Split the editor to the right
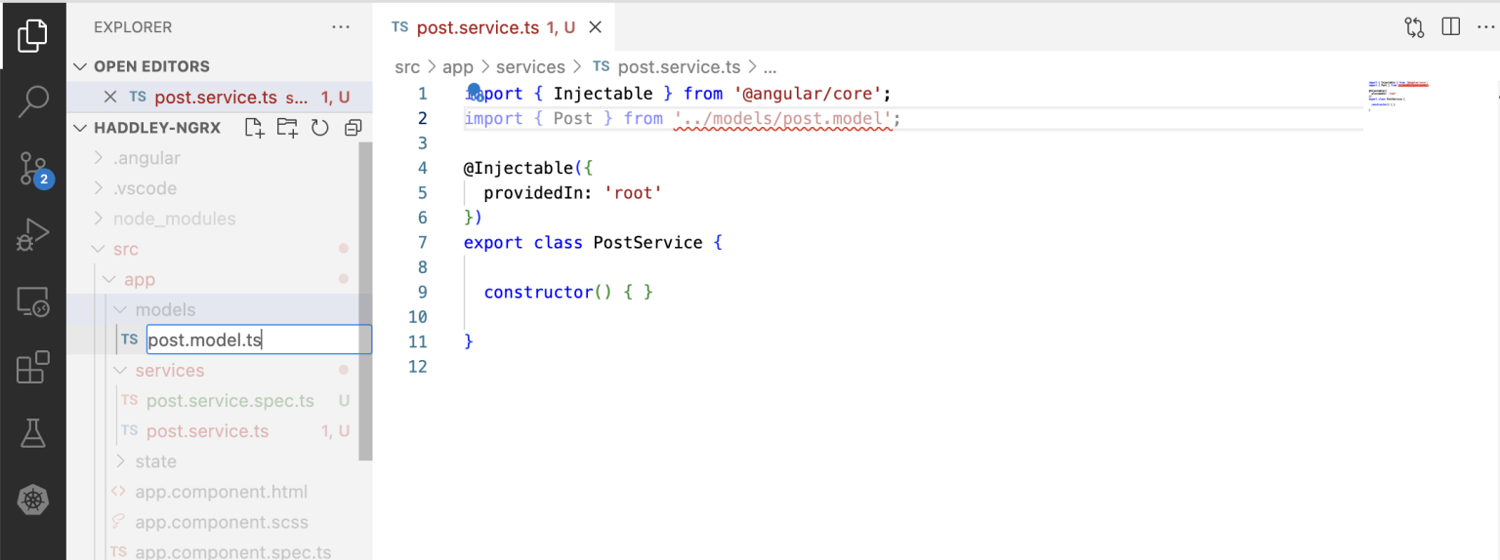This screenshot has width=1500, height=560. click(1451, 27)
